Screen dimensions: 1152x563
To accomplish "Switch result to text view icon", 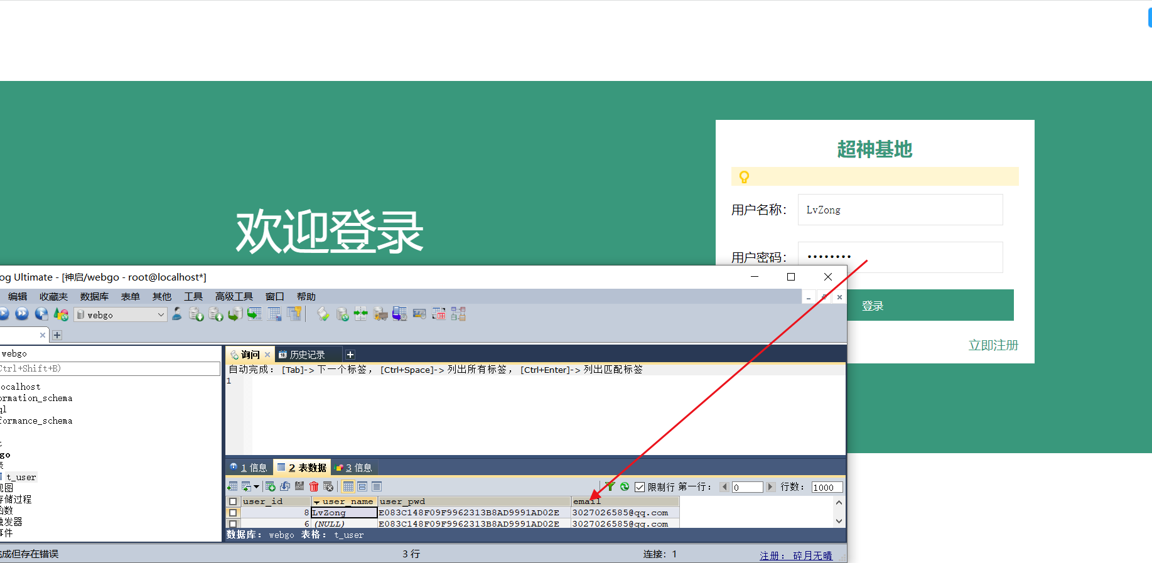I will click(x=377, y=486).
